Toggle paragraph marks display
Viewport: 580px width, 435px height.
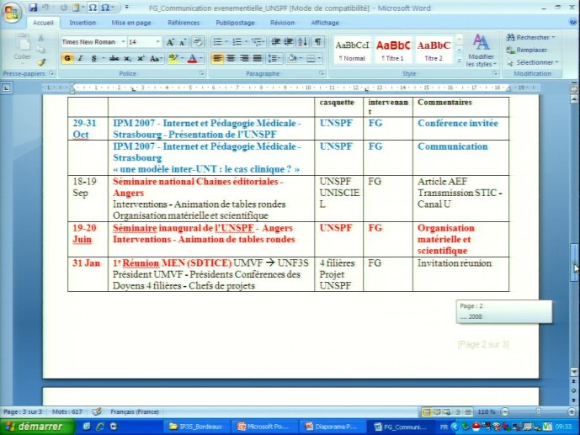point(317,42)
